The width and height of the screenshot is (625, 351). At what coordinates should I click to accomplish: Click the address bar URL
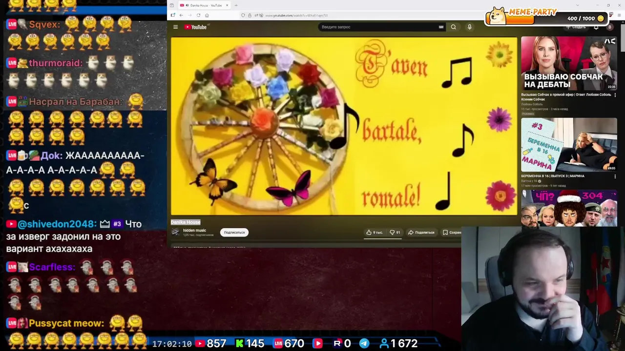point(296,16)
